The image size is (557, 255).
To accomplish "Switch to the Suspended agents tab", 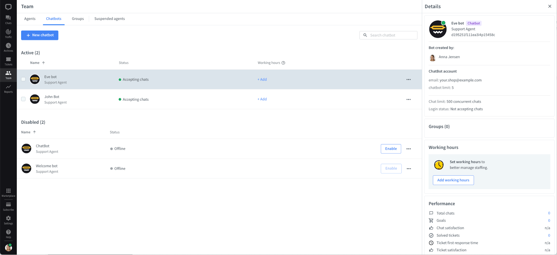I will click(110, 19).
